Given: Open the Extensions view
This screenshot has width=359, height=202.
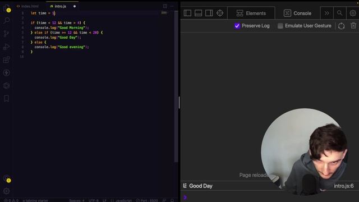Looking at the screenshot, I should pos(6,59).
